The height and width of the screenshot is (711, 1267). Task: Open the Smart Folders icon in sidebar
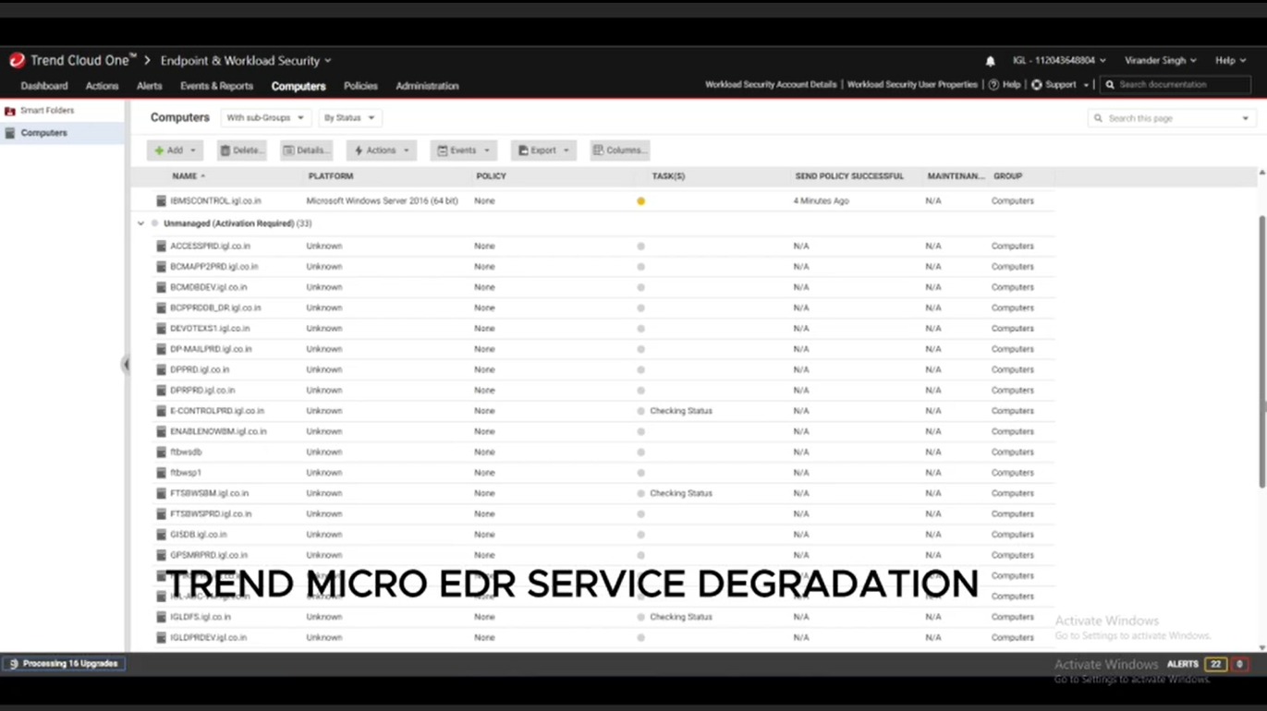pos(10,111)
